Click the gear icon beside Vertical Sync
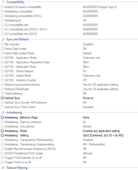This screenshot has height=170, width=138. tap(2, 98)
